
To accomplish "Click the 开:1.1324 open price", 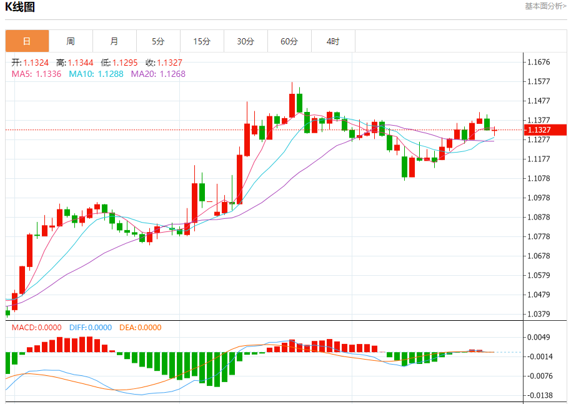I will [30, 63].
